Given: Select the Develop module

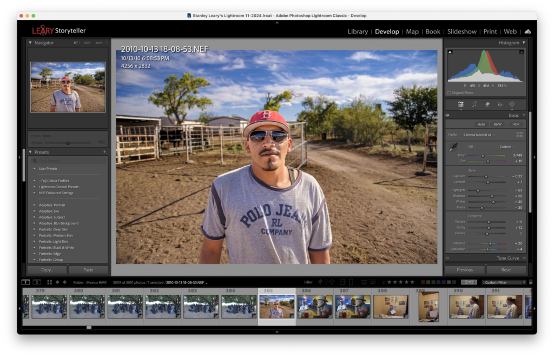Looking at the screenshot, I should 387,31.
